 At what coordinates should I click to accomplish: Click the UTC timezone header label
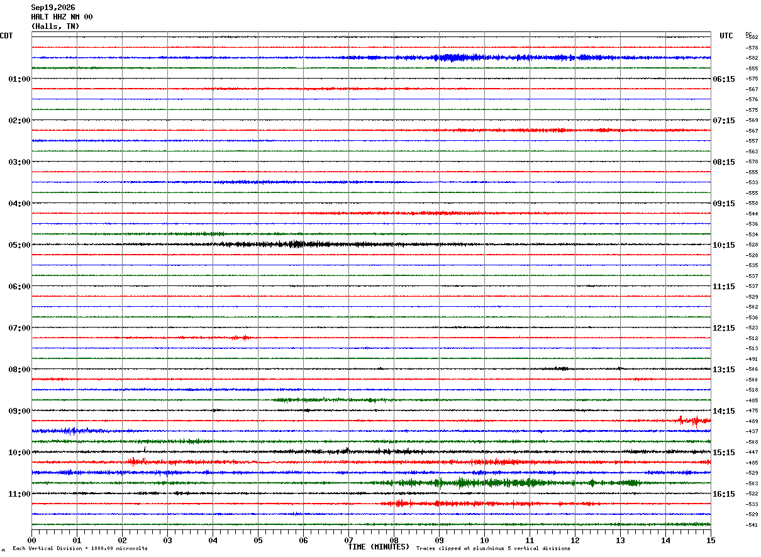(726, 36)
